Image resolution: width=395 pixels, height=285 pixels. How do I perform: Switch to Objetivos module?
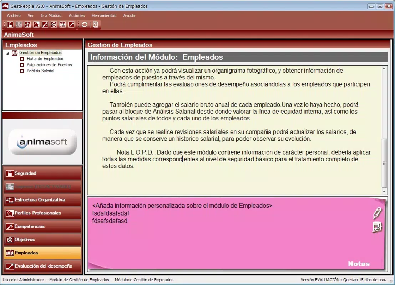[42, 239]
